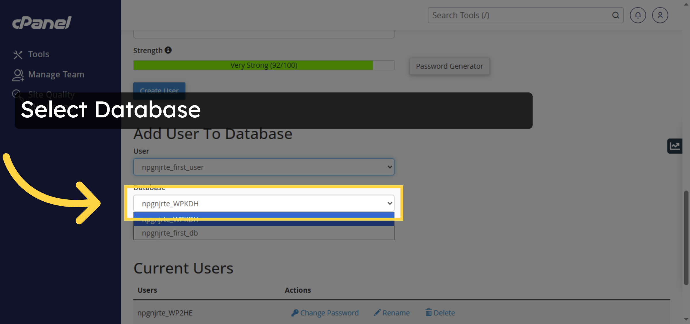Click the Strength info icon
Image resolution: width=690 pixels, height=324 pixels.
click(168, 50)
